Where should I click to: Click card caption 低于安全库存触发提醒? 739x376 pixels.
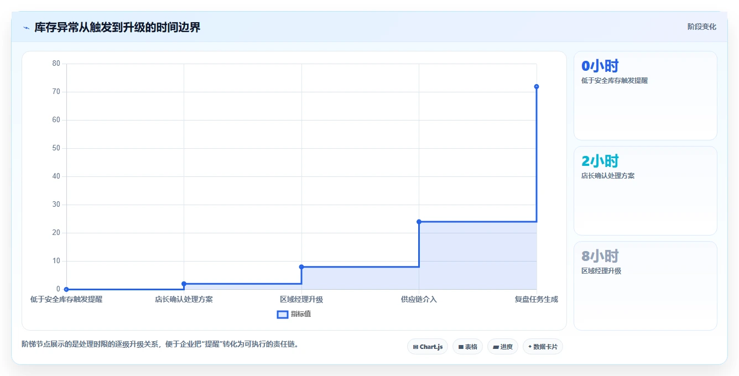[615, 80]
